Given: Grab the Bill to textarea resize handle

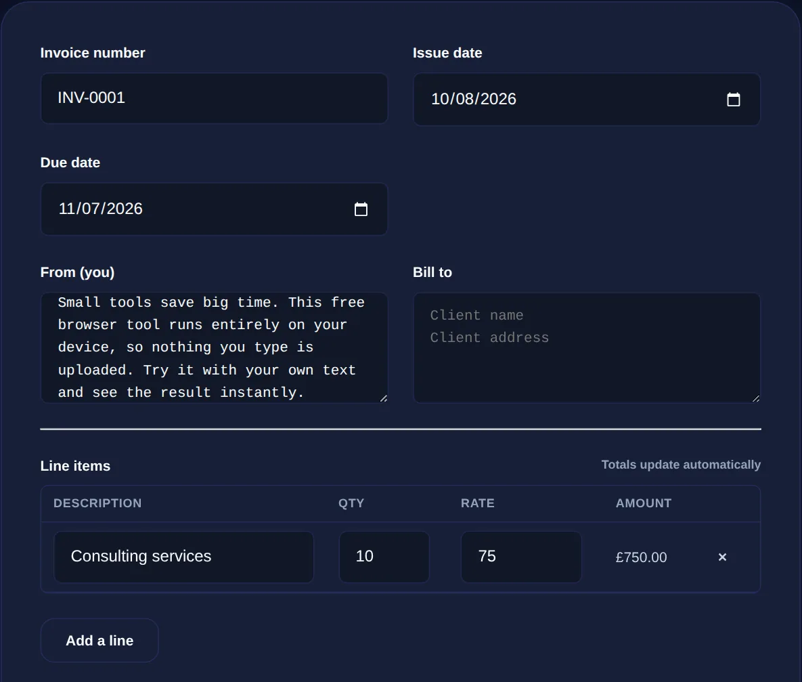Looking at the screenshot, I should coord(756,398).
